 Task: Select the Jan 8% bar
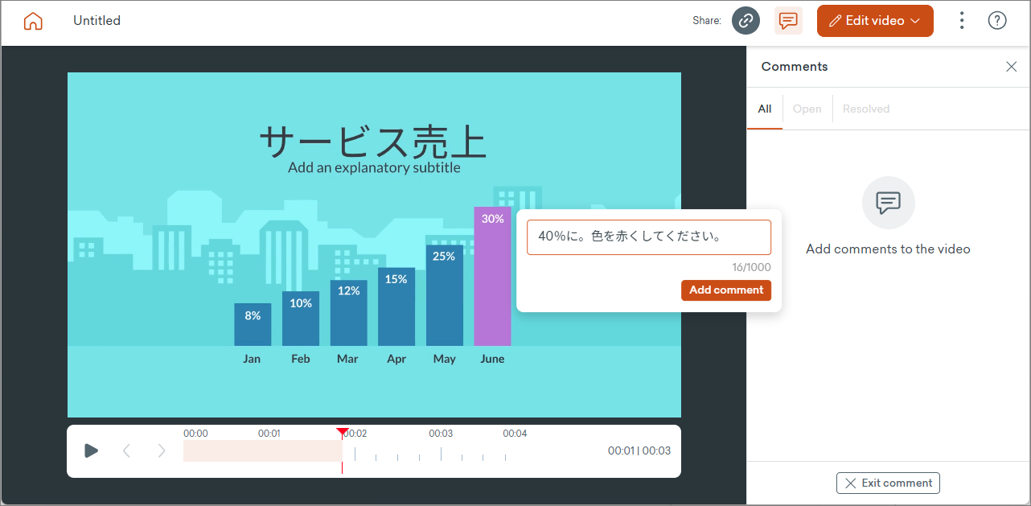click(x=253, y=325)
